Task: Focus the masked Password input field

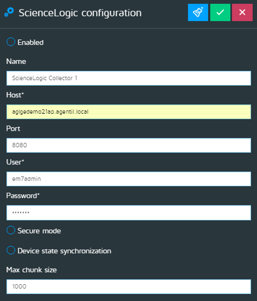Action: click(128, 213)
